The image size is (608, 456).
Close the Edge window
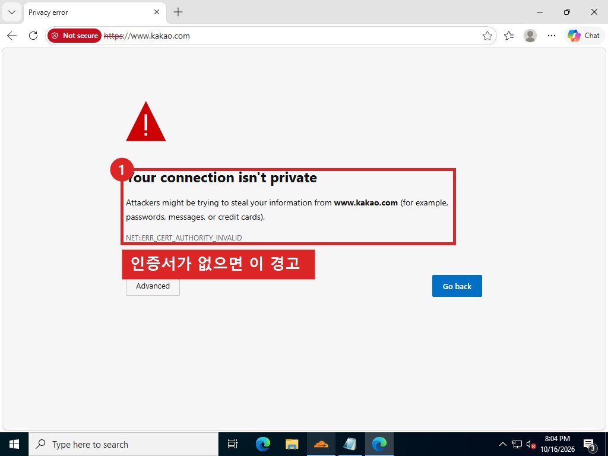click(x=594, y=12)
